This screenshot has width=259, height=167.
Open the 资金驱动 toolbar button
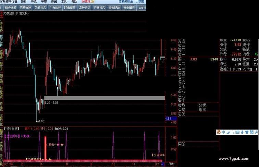114,8
